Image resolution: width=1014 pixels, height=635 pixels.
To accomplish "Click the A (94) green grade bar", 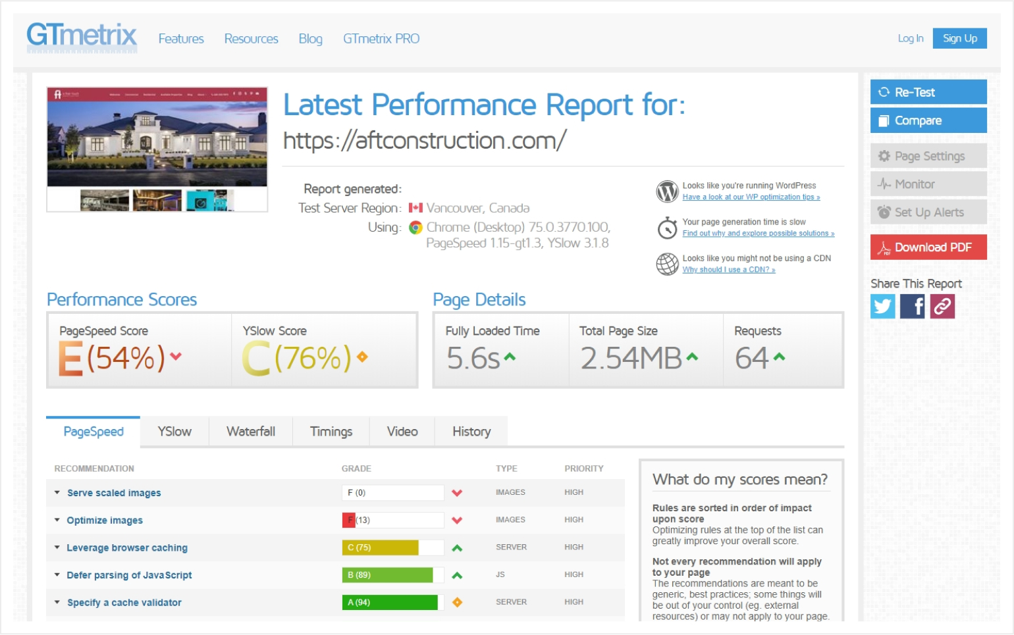I will [x=393, y=602].
